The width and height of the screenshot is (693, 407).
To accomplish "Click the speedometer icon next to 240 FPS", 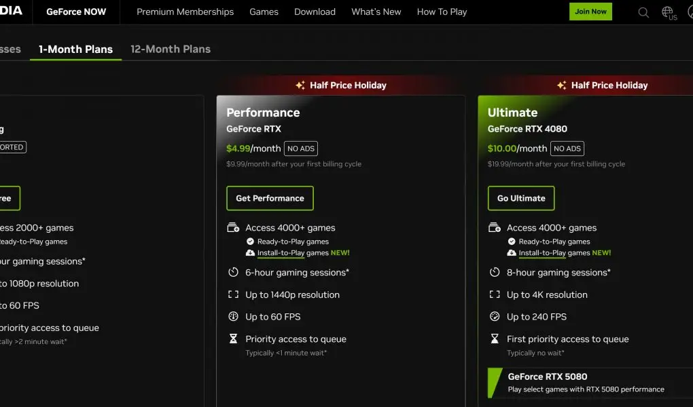I will click(x=494, y=316).
